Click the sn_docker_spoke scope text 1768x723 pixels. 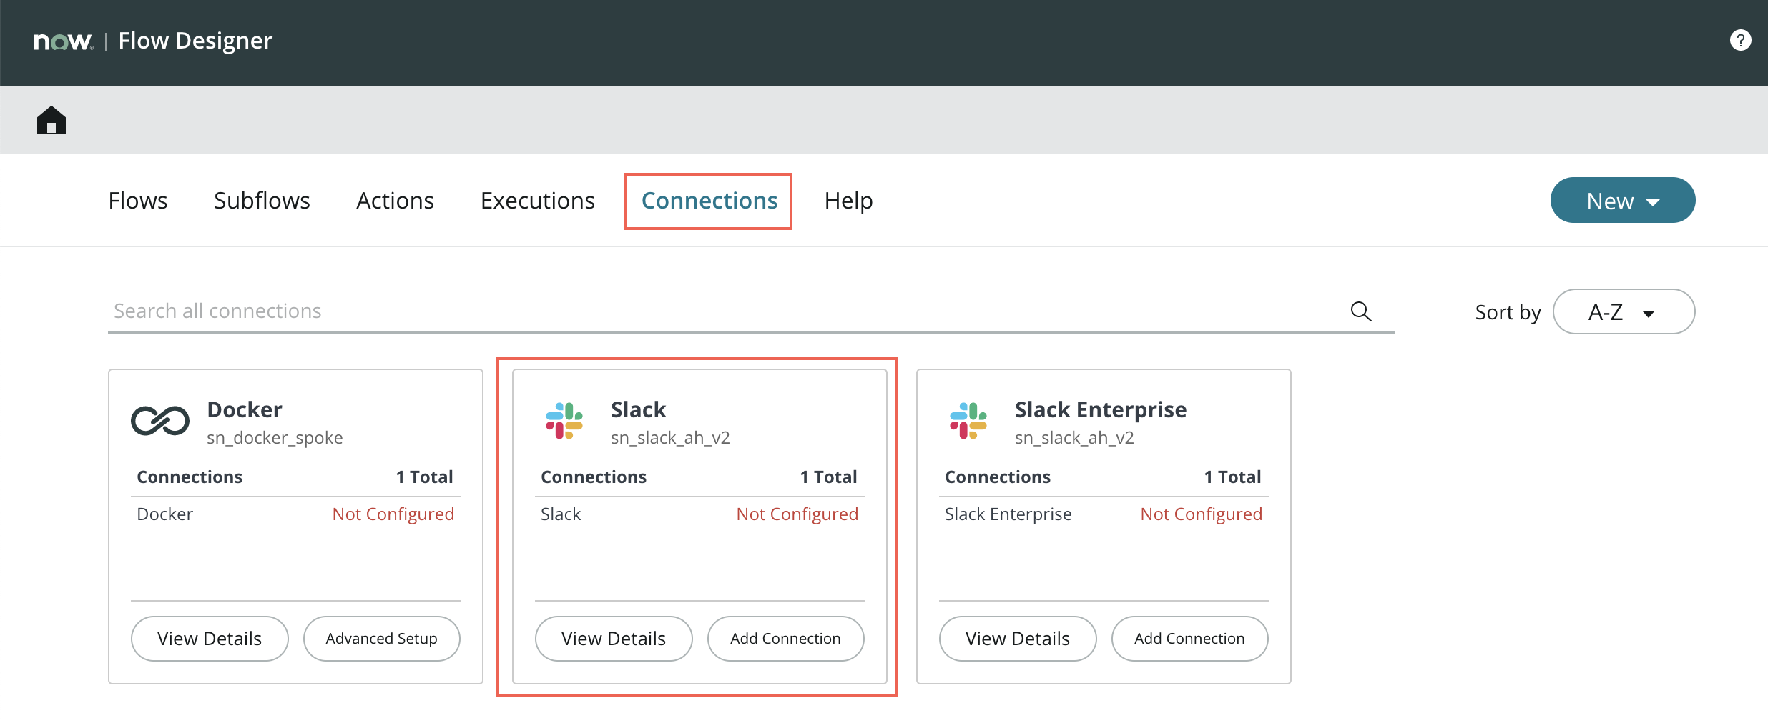coord(275,438)
